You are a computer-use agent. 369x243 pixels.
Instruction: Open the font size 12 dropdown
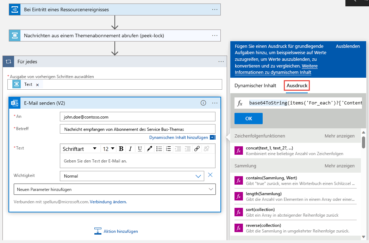tap(108, 149)
